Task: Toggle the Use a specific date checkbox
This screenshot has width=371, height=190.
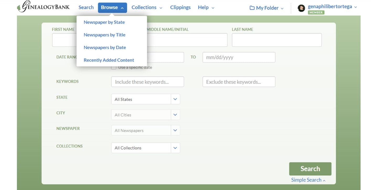Action: (x=114, y=67)
